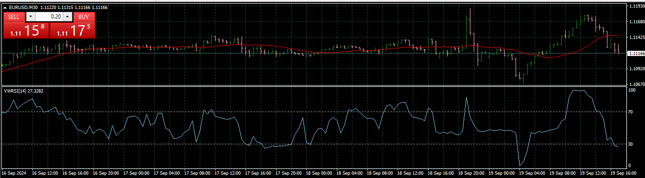Image resolution: width=645 pixels, height=178 pixels.
Task: Click the 30 level label on indicator scale
Action: tap(631, 144)
